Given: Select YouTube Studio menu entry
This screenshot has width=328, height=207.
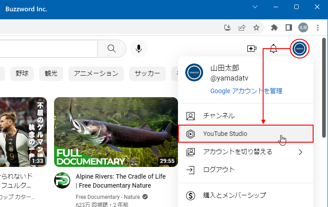Looking at the screenshot, I should 246,134.
